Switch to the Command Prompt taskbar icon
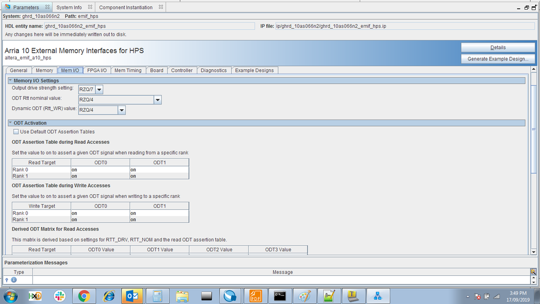Screen dimensions: 540x304 pyautogui.click(x=280, y=296)
